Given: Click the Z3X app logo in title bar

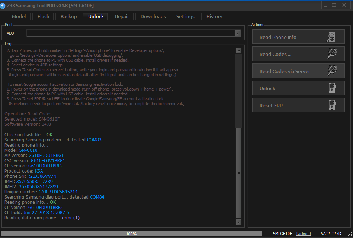Looking at the screenshot, I should tap(3, 6).
